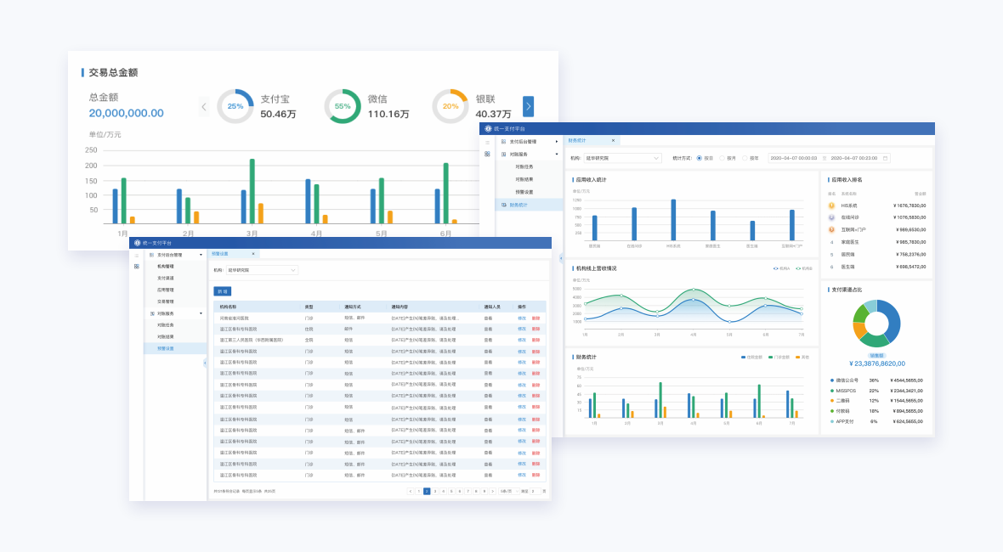Go to page 3 in pagination
Image resolution: width=1003 pixels, height=552 pixels.
435,491
